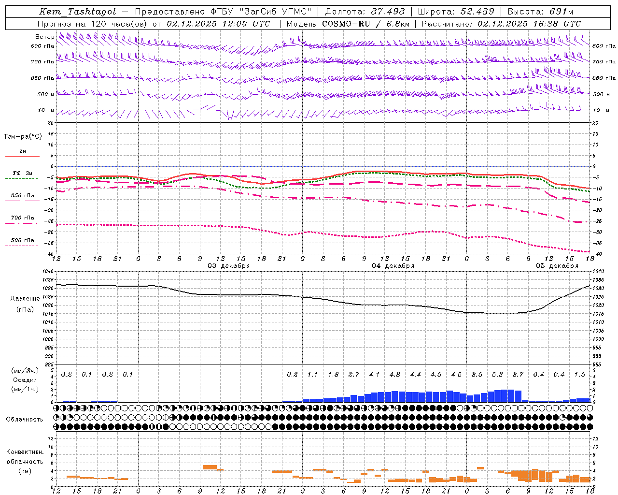618x495 pixels.
Task: Click the Модель COSMO-RU / 6.6км label
Action: pos(348,24)
